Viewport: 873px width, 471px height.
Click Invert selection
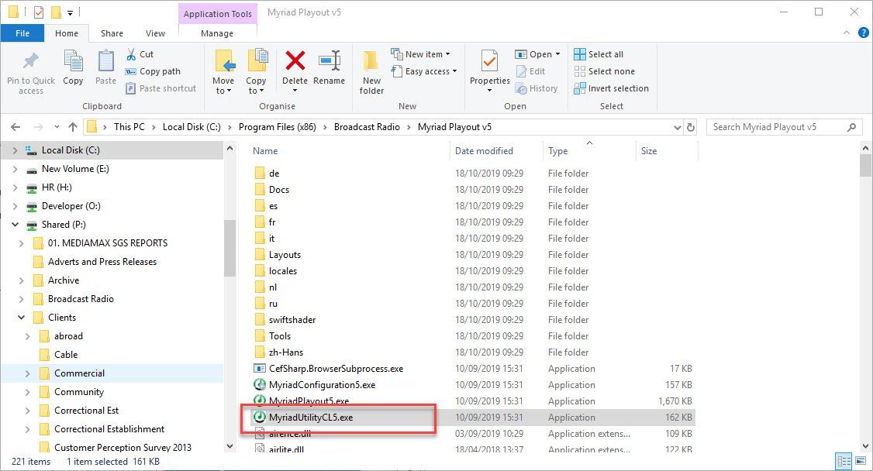611,88
